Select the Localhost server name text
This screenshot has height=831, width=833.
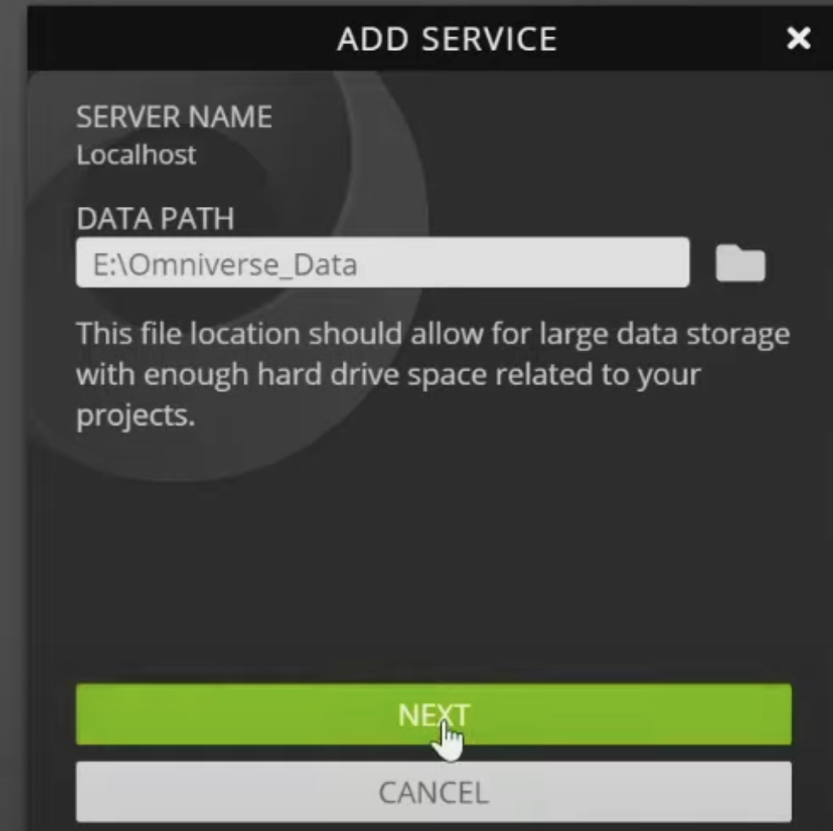click(x=136, y=154)
